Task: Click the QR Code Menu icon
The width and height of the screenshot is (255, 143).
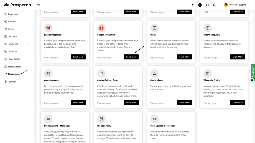Action: click(101, 119)
